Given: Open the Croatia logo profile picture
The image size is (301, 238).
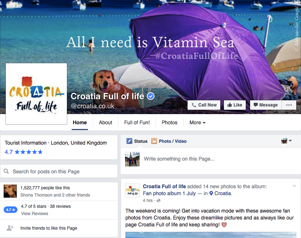Looking at the screenshot, I should tap(36, 94).
